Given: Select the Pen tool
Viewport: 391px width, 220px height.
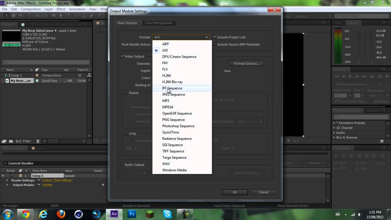Looking at the screenshot, I should (61, 16).
